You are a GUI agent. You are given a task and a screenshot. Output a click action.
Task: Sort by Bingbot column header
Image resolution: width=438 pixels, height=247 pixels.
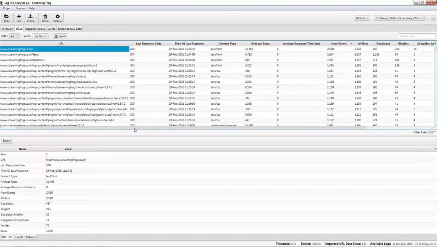click(403, 44)
